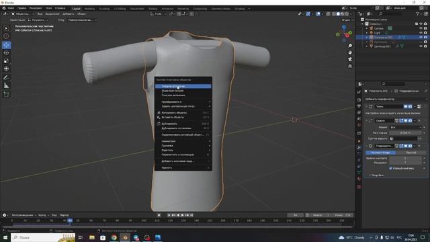The height and width of the screenshot is (242, 430).
Task: Click the Рендеринг levels value field
Action: click(x=406, y=163)
